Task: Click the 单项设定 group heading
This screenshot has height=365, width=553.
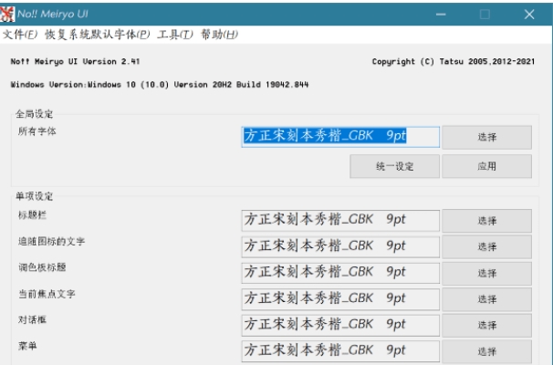Action: 34,196
